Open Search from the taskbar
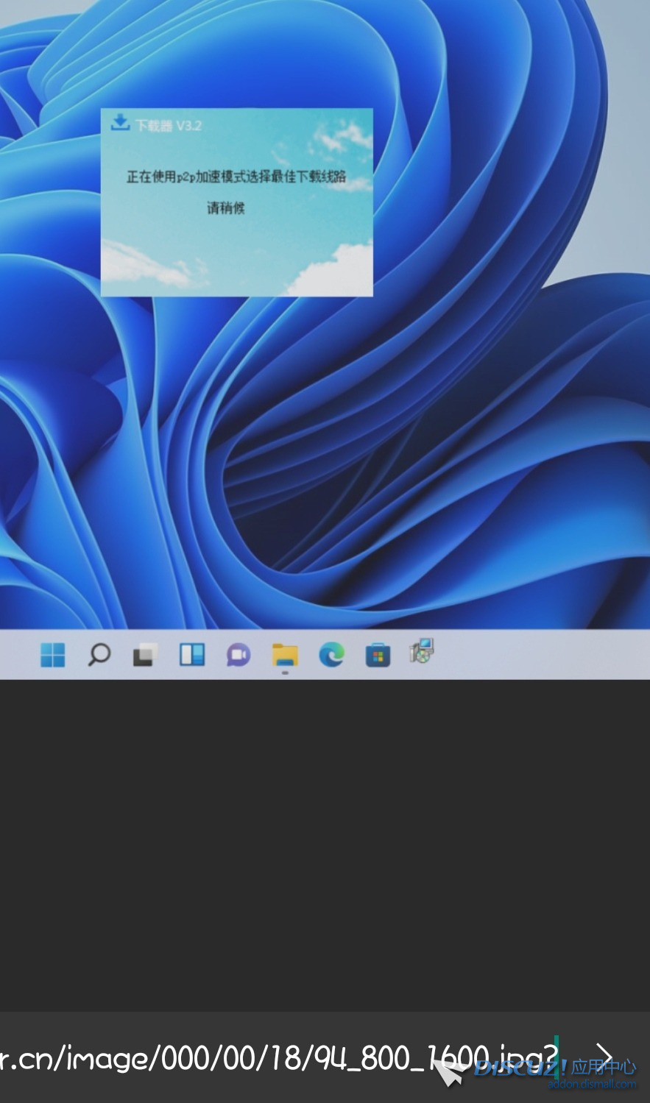The width and height of the screenshot is (650, 1103). coord(99,654)
